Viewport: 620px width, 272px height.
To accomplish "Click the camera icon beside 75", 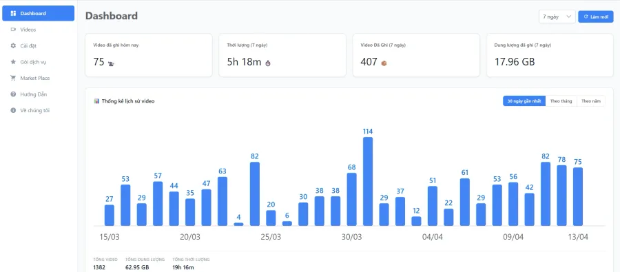I will click(x=111, y=63).
